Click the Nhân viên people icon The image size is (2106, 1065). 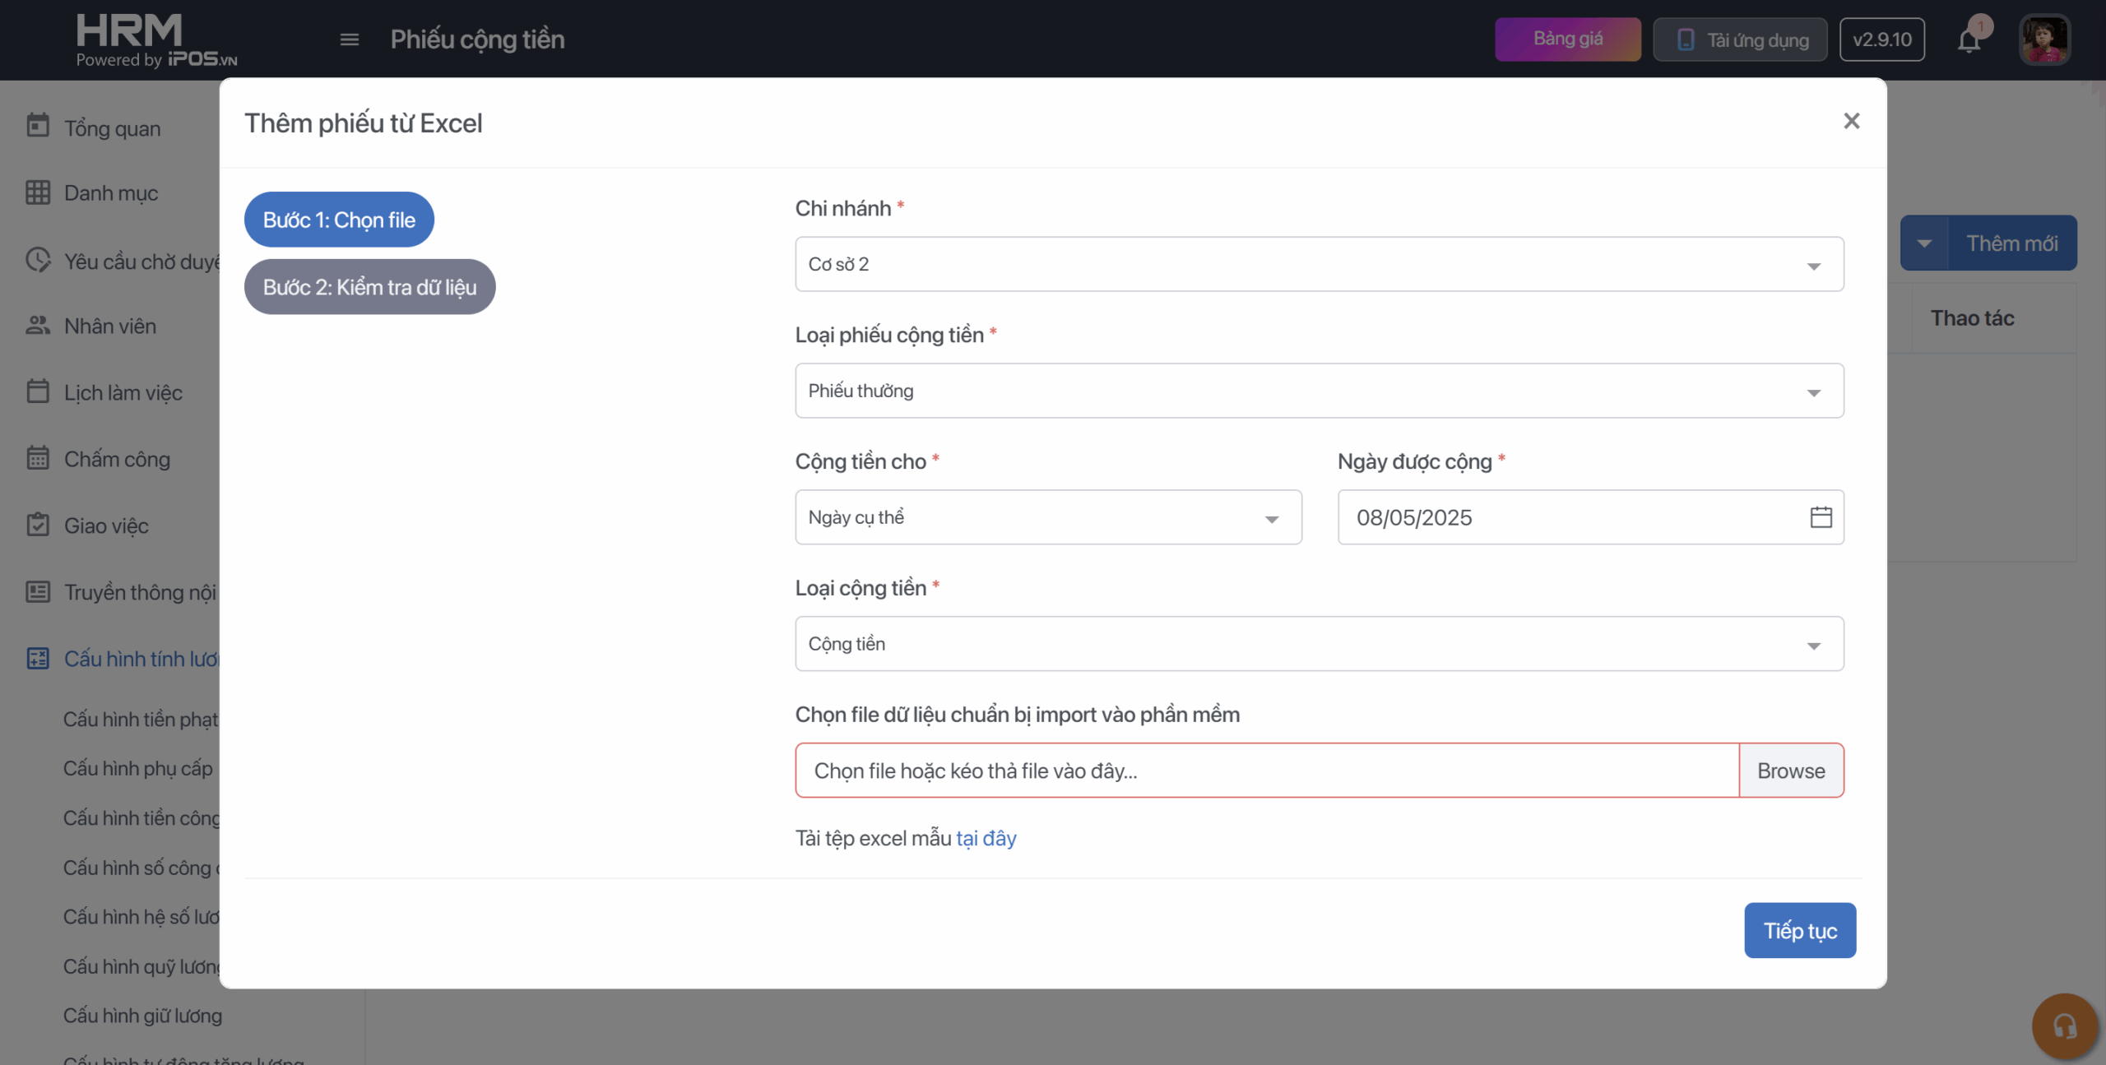pos(38,326)
